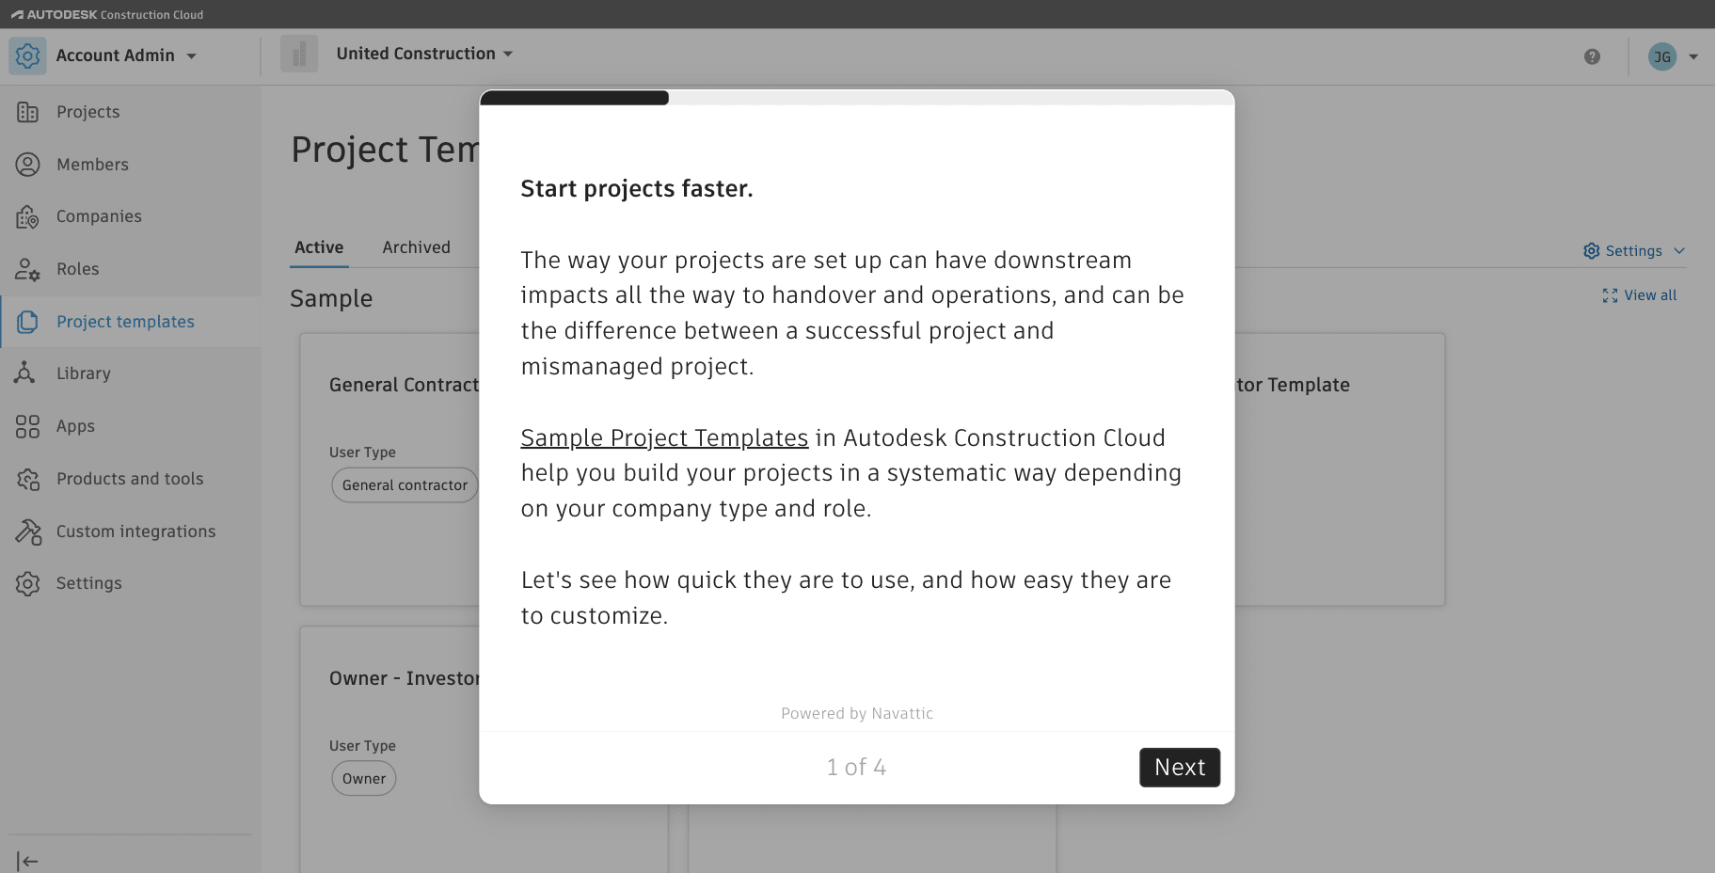
Task: Open Products and tools in the sidebar
Action: (131, 479)
